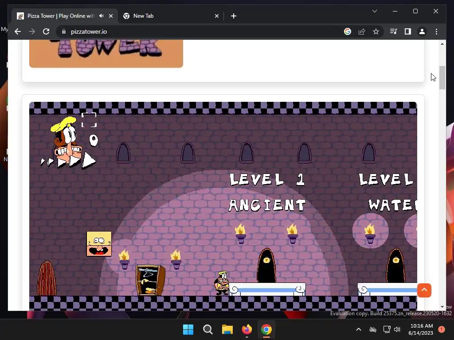Click the small Peppino chef character
This screenshot has height=340, width=454.
222,283
